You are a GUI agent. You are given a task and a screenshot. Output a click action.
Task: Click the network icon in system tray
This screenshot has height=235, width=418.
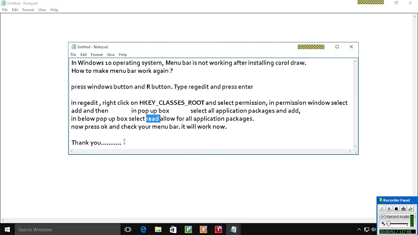pyautogui.click(x=366, y=229)
